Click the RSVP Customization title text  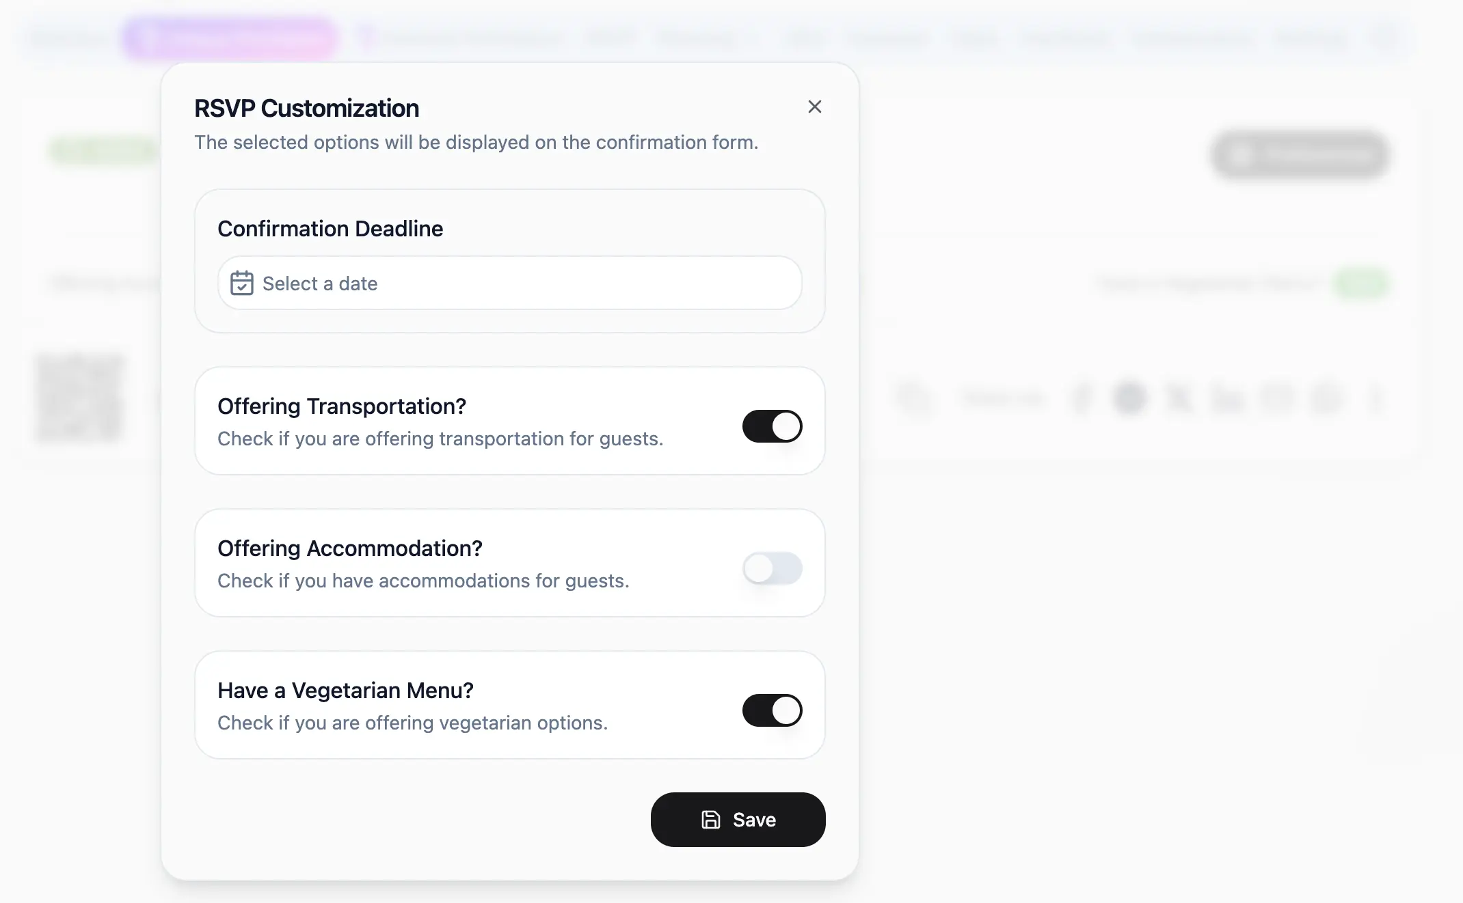306,109
